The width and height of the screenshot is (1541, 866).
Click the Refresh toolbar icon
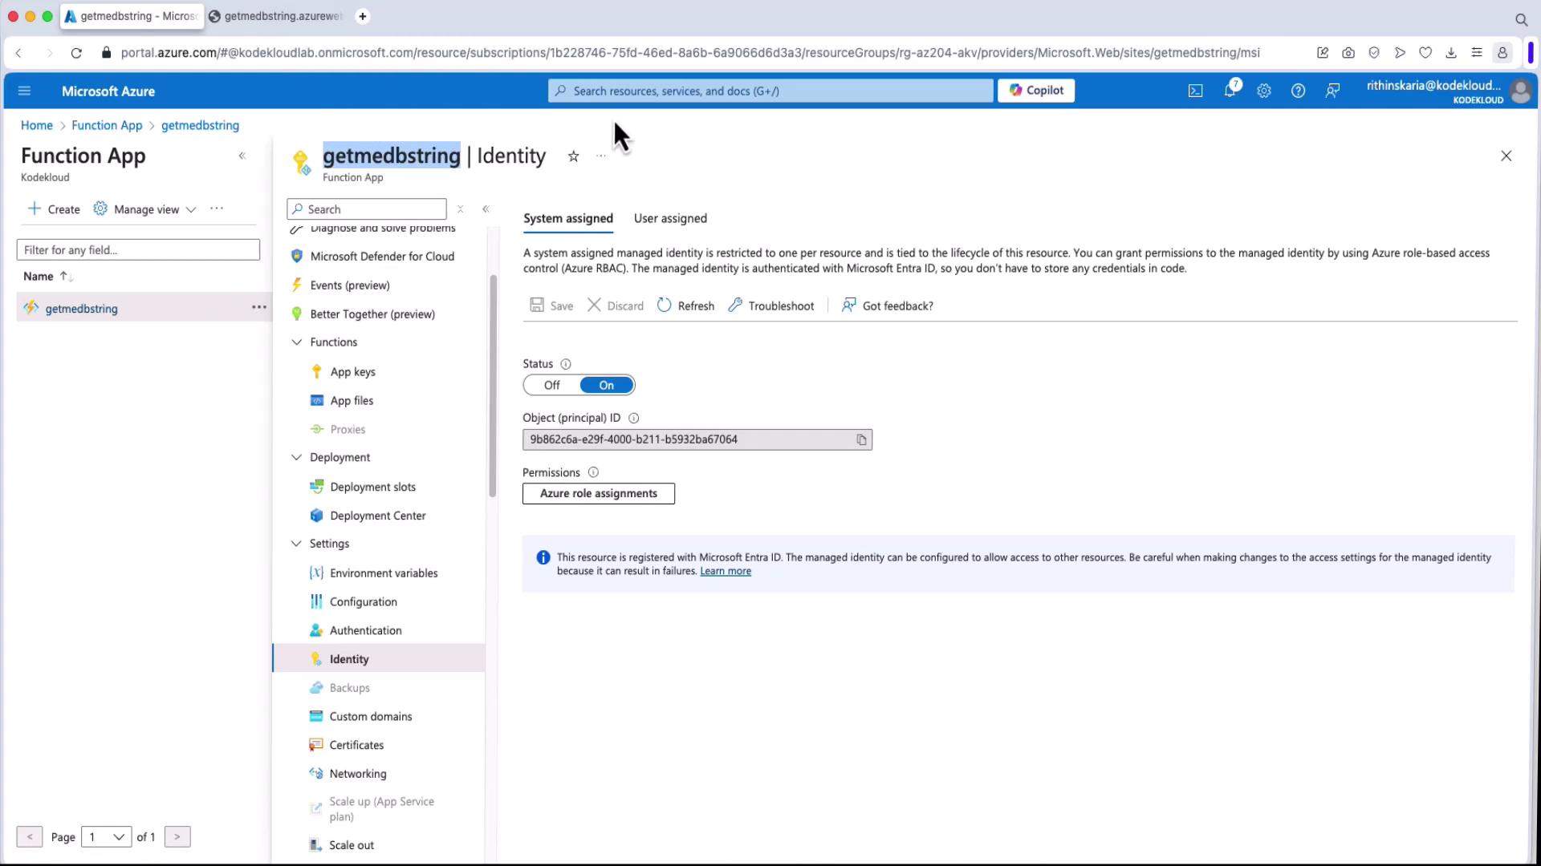pos(664,306)
